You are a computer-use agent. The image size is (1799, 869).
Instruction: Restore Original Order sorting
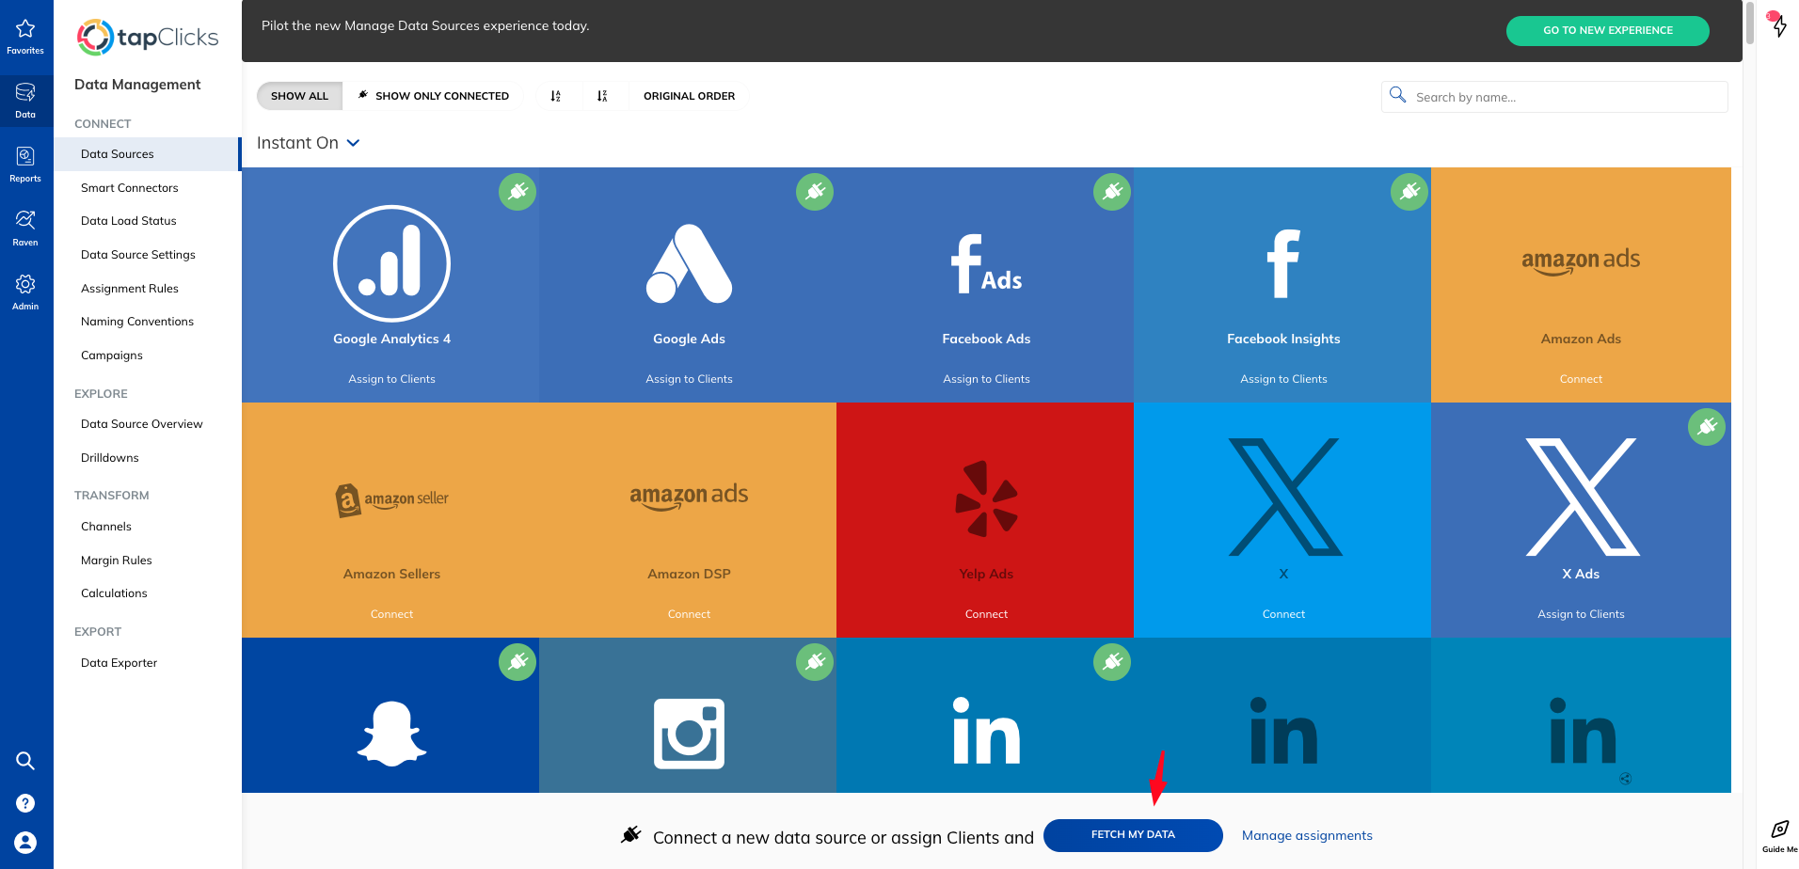689,96
